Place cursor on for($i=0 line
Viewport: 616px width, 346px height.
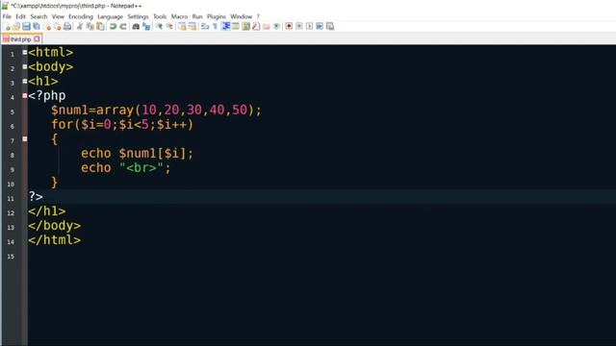(122, 125)
